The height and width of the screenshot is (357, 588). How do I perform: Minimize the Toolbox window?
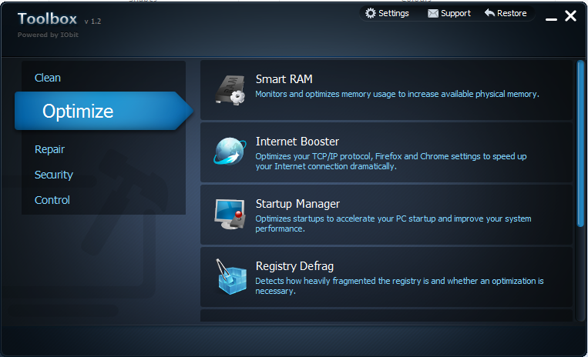pos(551,18)
